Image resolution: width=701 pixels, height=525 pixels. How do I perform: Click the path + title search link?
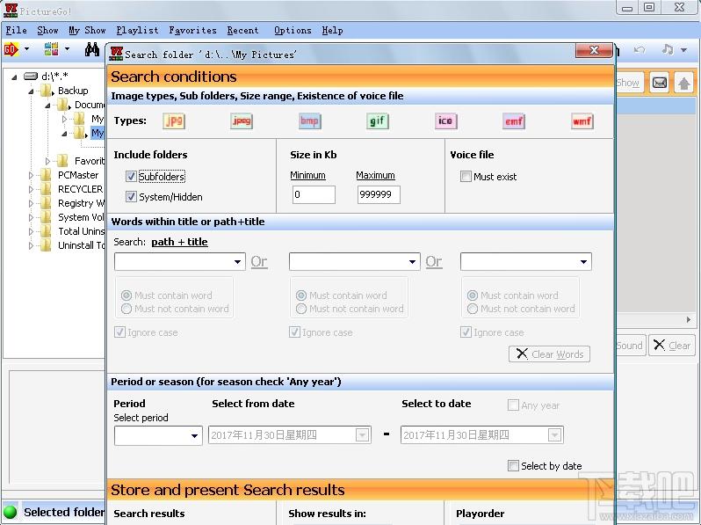pyautogui.click(x=180, y=242)
